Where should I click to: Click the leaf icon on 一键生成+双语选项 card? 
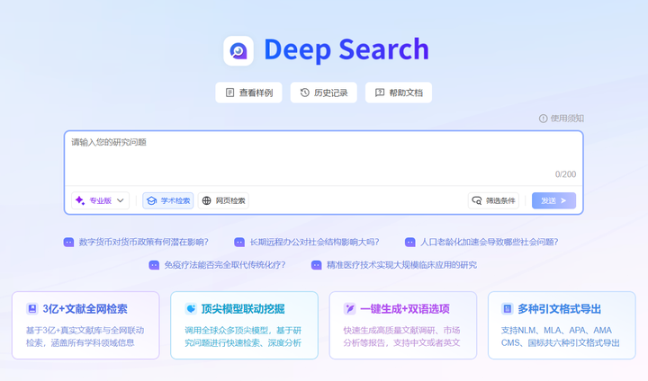[x=349, y=309]
